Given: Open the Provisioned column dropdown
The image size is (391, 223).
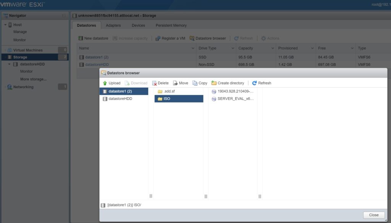Looking at the screenshot, I should pyautogui.click(x=312, y=48).
